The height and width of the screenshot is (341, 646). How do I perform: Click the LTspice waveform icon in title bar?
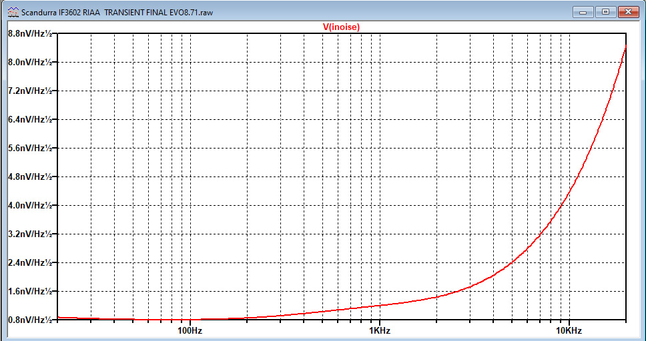[x=13, y=12]
